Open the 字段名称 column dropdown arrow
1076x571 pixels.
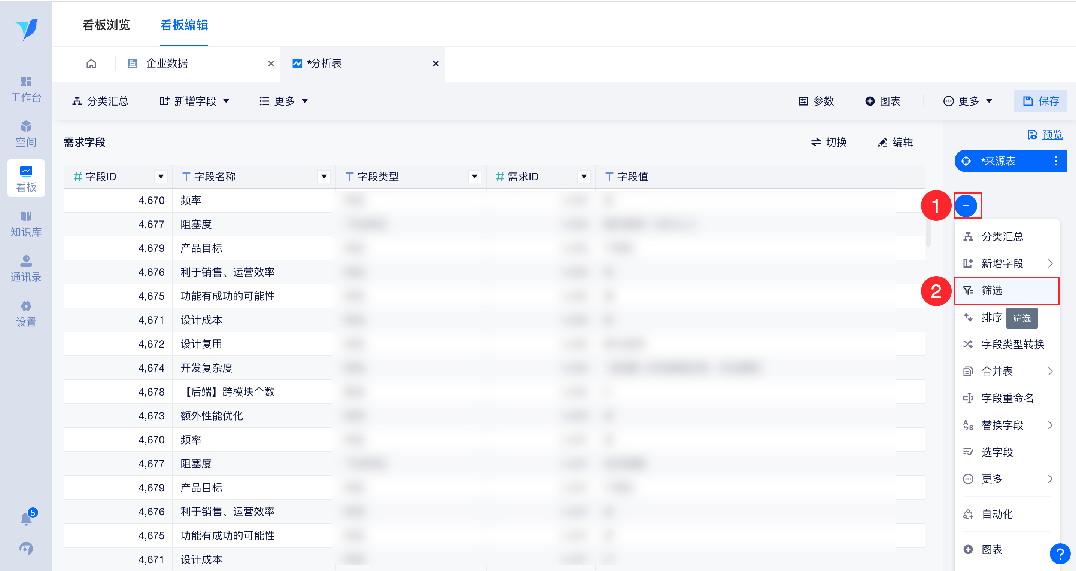point(324,177)
